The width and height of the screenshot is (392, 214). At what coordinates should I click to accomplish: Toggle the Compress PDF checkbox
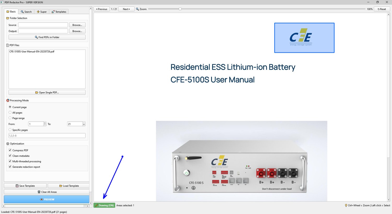coord(10,150)
